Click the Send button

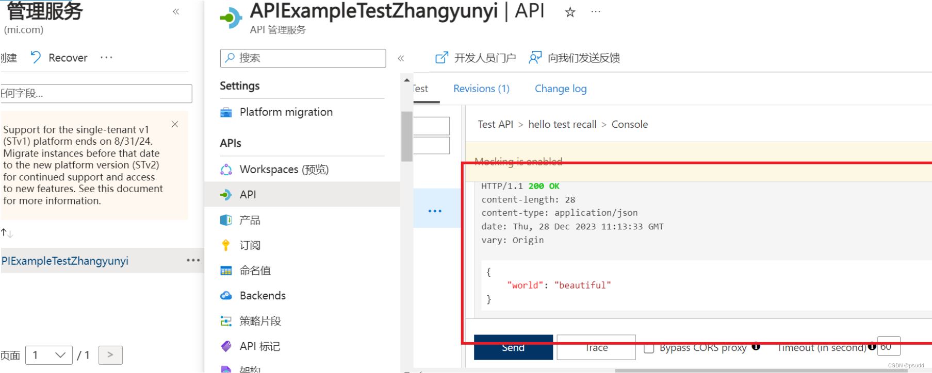click(x=513, y=347)
